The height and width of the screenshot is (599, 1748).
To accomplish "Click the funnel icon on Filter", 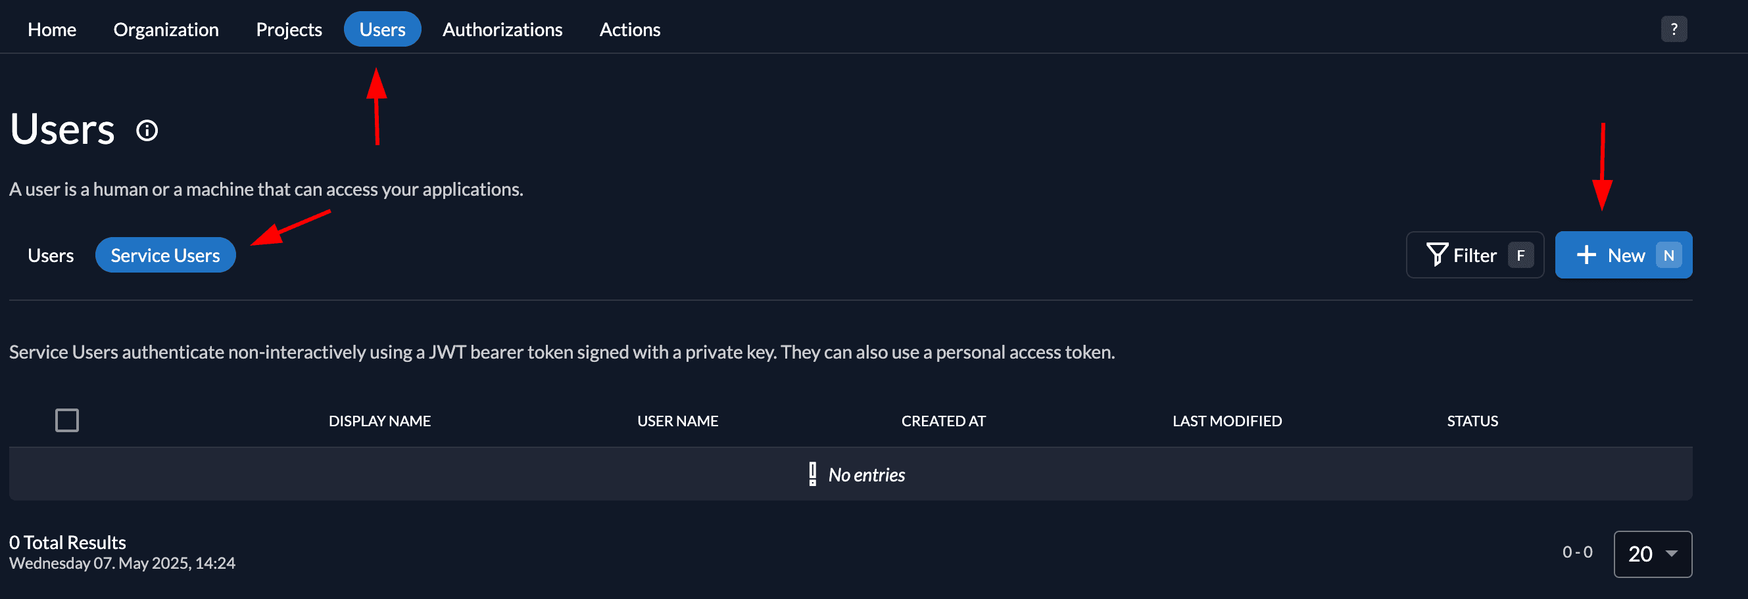I will pos(1436,255).
